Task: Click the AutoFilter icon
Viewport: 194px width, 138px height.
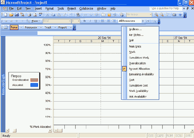Action: coord(148,21)
